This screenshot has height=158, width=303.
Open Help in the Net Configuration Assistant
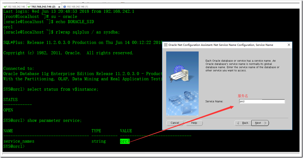[194, 123]
